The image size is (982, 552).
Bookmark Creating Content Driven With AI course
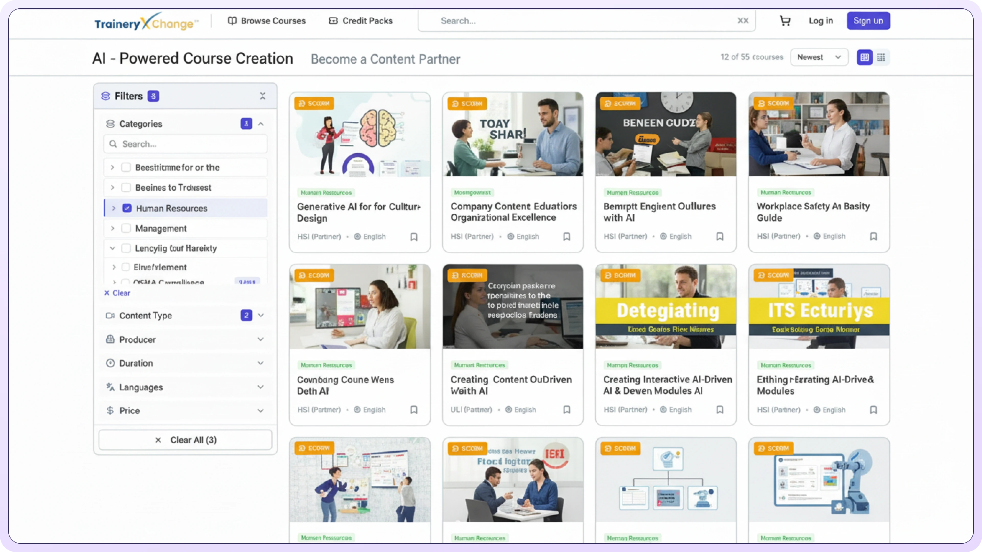[567, 410]
